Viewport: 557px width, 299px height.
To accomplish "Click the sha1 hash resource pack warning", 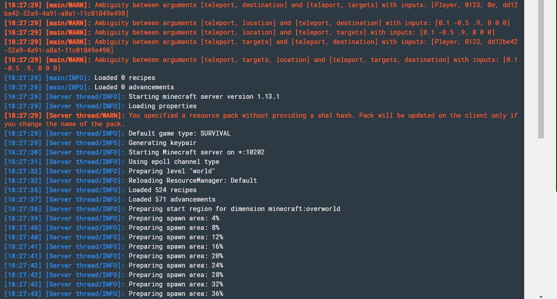I will tap(261, 120).
